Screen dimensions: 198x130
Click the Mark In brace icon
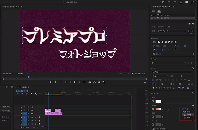(x=55, y=82)
